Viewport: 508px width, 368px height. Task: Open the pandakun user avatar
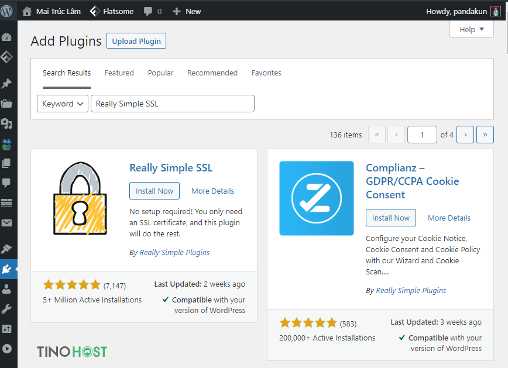point(496,11)
